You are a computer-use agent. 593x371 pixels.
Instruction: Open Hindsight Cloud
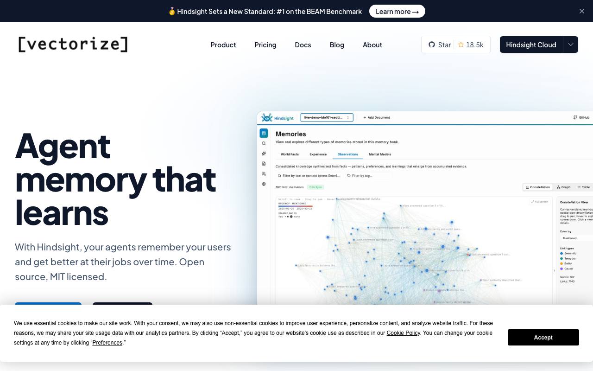531,45
